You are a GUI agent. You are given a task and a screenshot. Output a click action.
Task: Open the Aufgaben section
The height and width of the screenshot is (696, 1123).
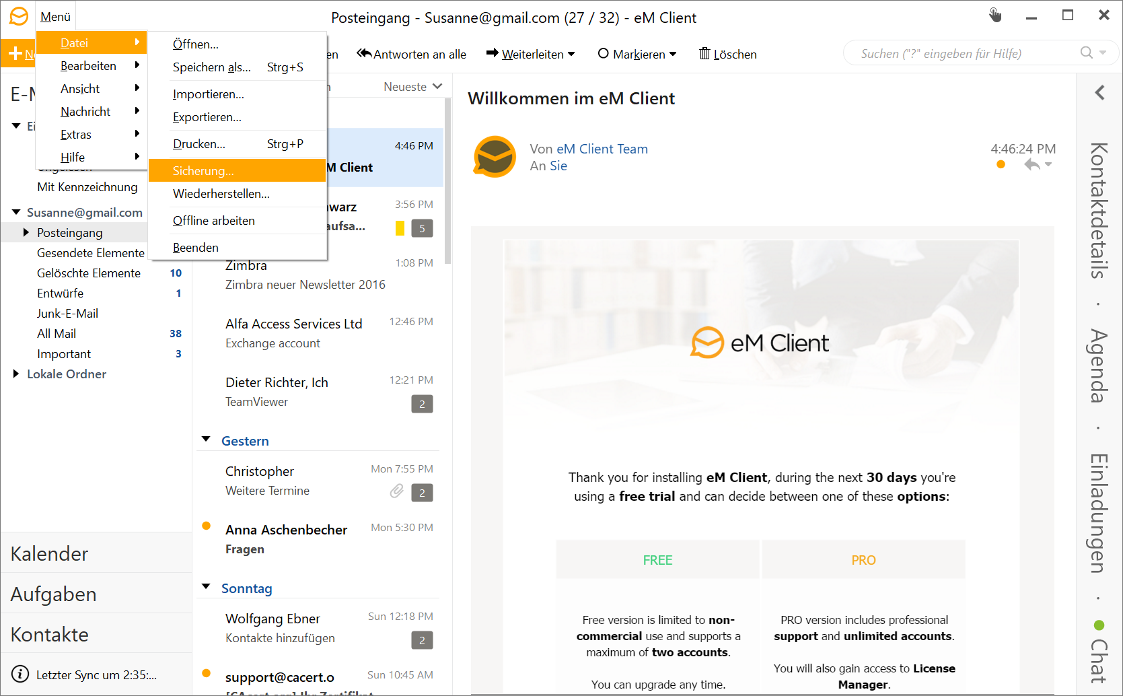coord(96,594)
